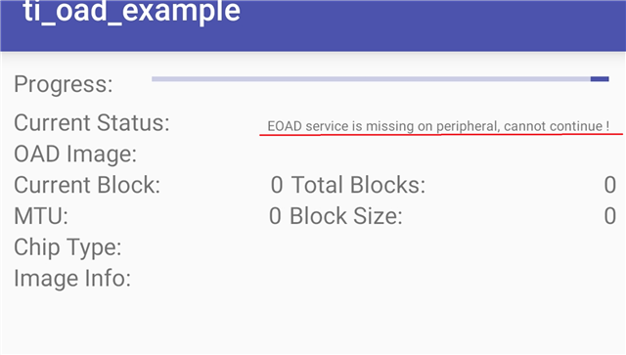
Task: Select the Total Blocks label
Action: 359,185
